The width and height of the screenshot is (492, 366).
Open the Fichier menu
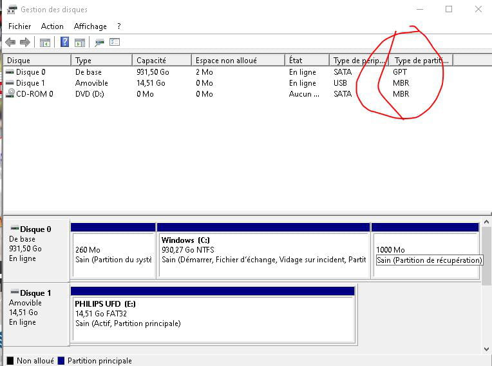coord(19,26)
